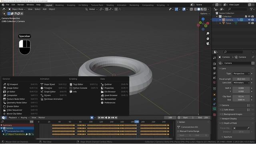Screen dimensions: 256x144
Task: Click Clip Start value field
Action: 241,96
